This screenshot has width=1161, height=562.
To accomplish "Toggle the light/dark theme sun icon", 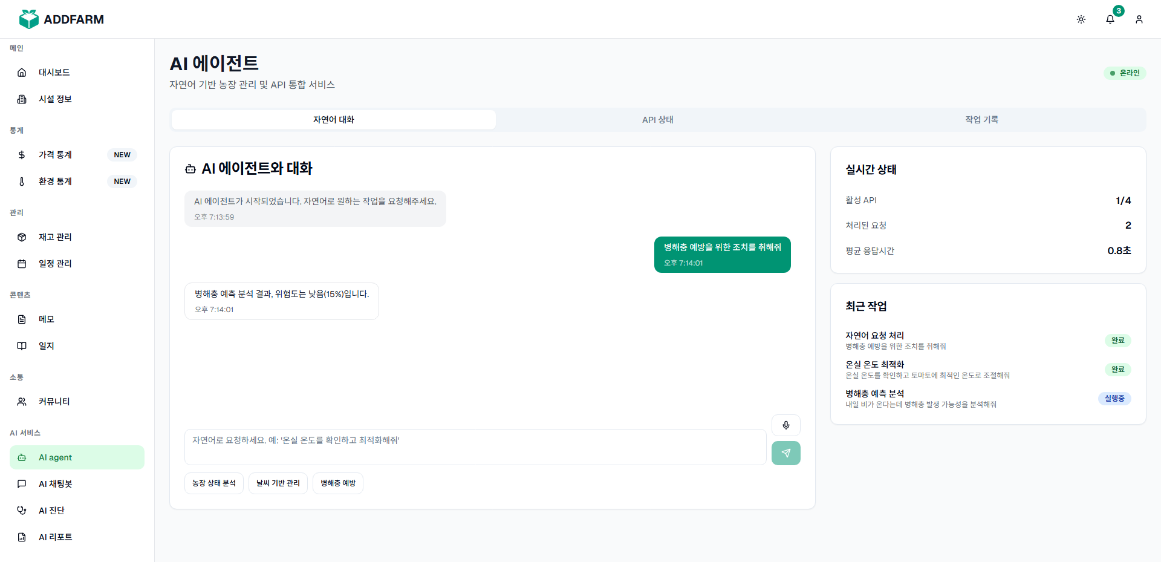I will tap(1081, 19).
